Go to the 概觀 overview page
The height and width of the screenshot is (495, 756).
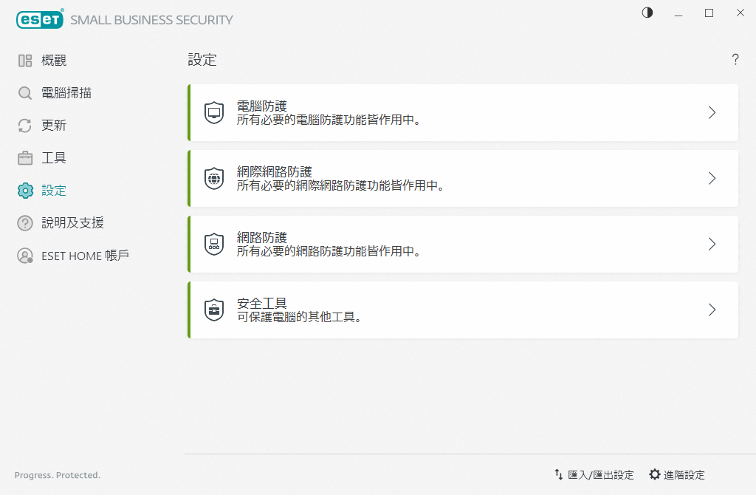(54, 61)
